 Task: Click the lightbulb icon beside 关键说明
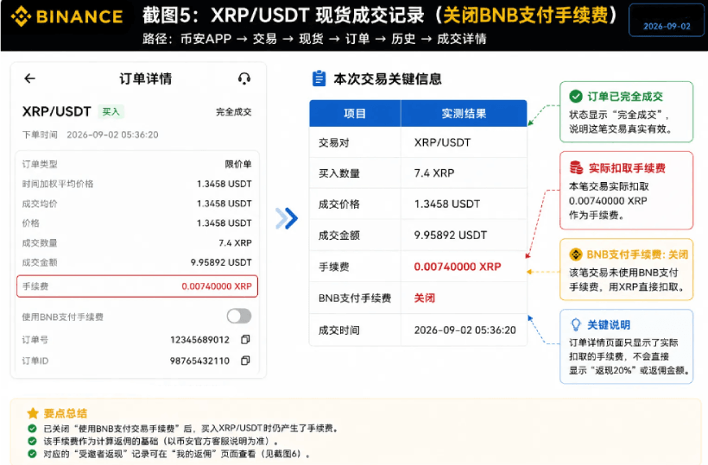576,324
